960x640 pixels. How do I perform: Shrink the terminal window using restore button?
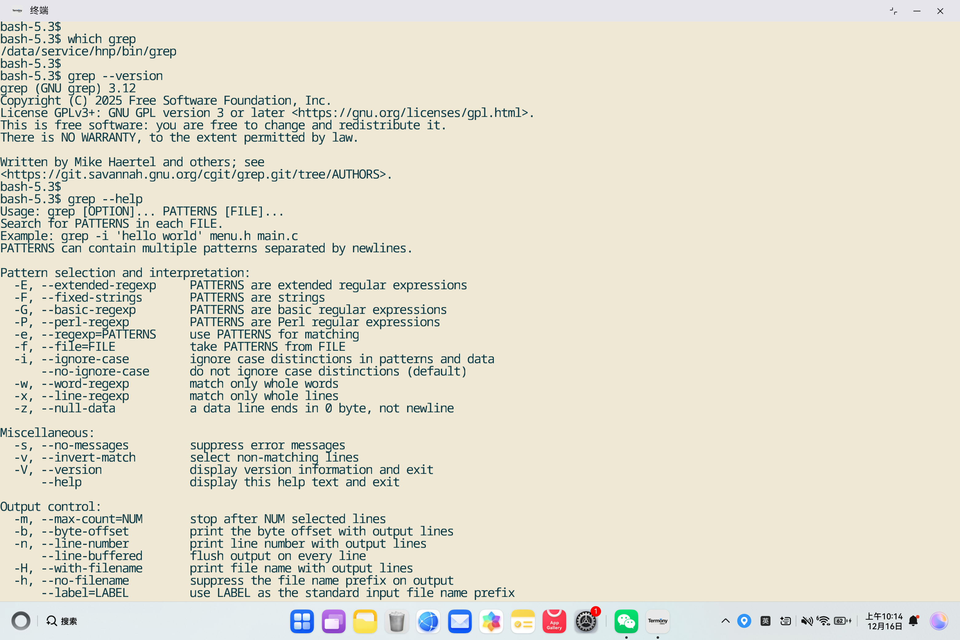click(x=893, y=11)
